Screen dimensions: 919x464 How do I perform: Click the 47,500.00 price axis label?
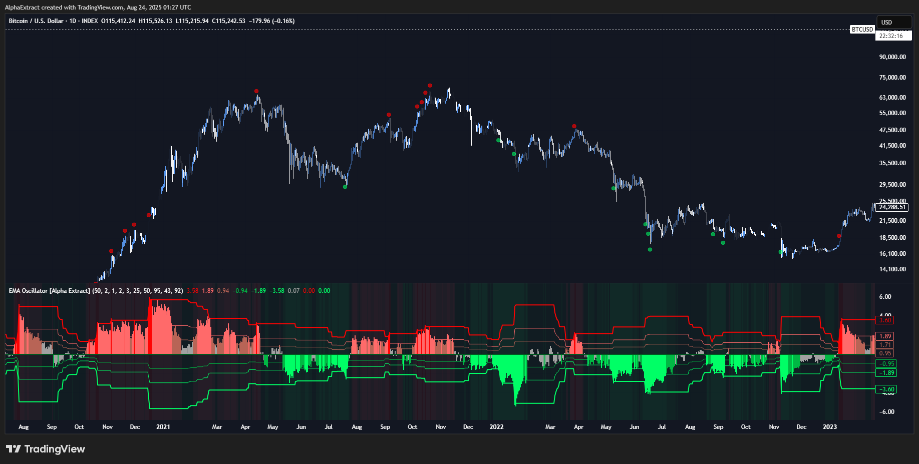892,130
